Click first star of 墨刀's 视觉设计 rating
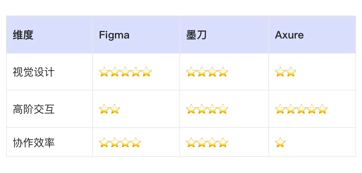Image resolution: width=362 pixels, height=173 pixels. 191,72
